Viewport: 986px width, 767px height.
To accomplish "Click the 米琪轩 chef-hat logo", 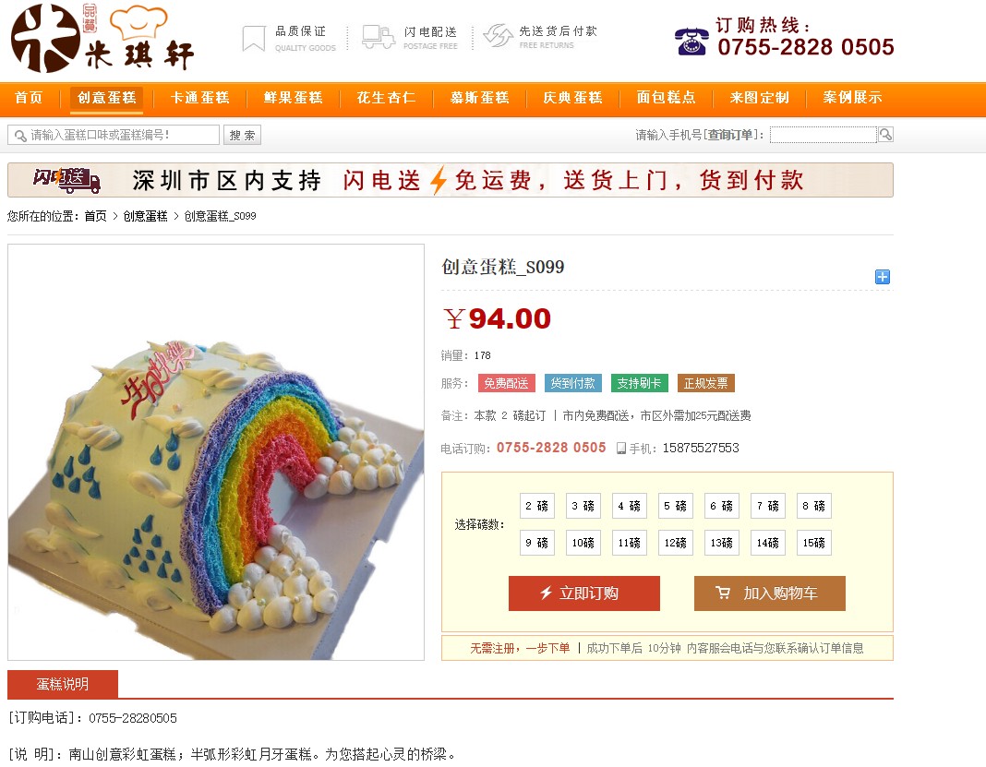I will (x=102, y=38).
